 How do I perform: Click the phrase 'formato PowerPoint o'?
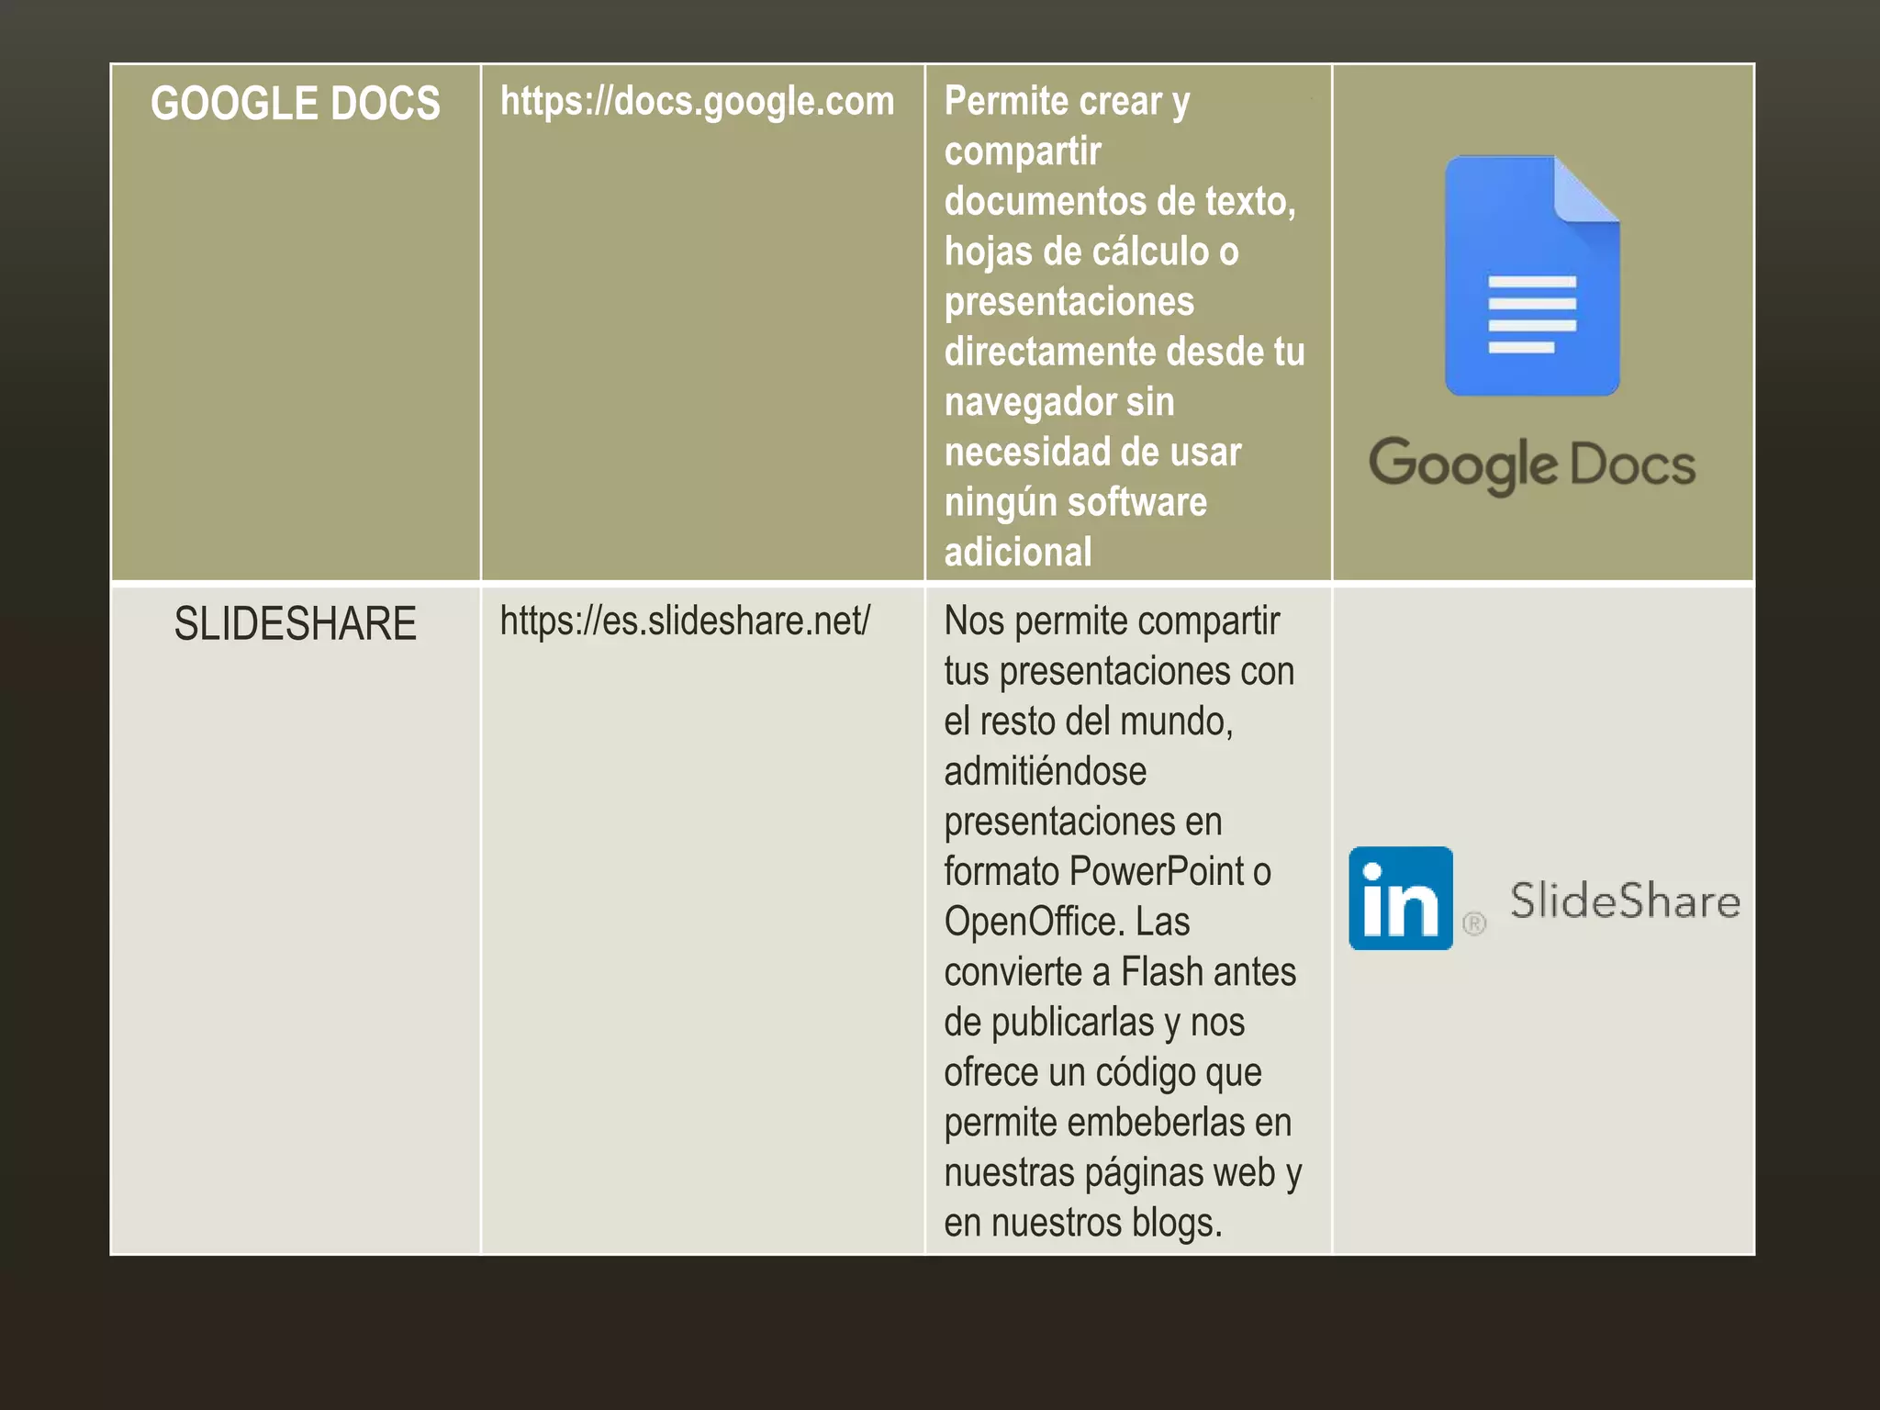1107,871
